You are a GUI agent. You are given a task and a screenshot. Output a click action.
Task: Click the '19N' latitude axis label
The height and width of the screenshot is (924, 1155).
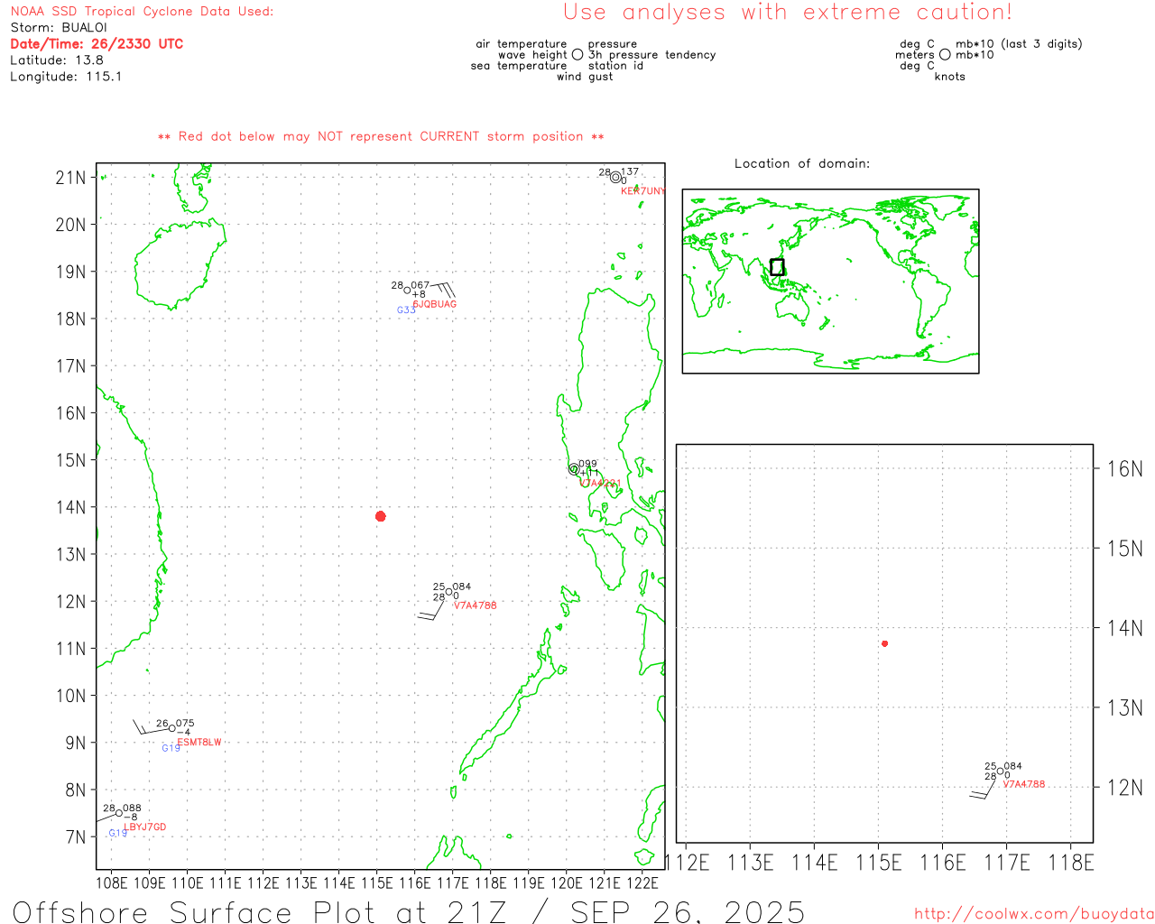click(71, 272)
